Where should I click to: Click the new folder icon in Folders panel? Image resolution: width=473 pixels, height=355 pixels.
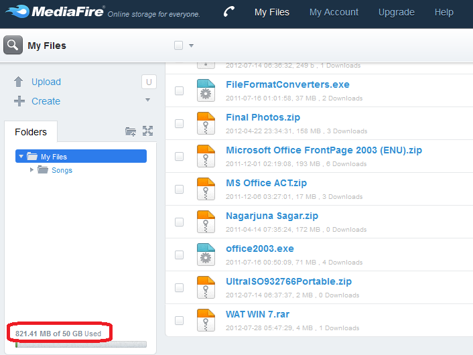pyautogui.click(x=131, y=131)
